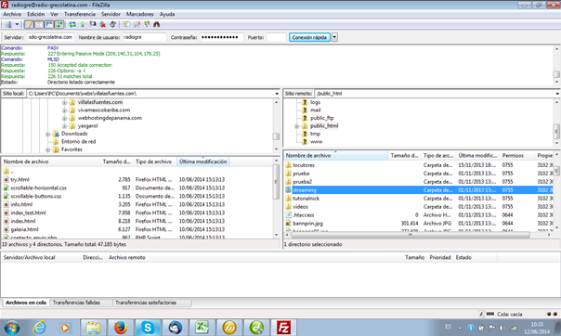The width and height of the screenshot is (561, 336).
Task: Open the Marcadores menu
Action: click(x=140, y=14)
